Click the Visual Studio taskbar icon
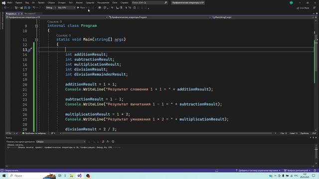319x179 pixels. pos(80,176)
